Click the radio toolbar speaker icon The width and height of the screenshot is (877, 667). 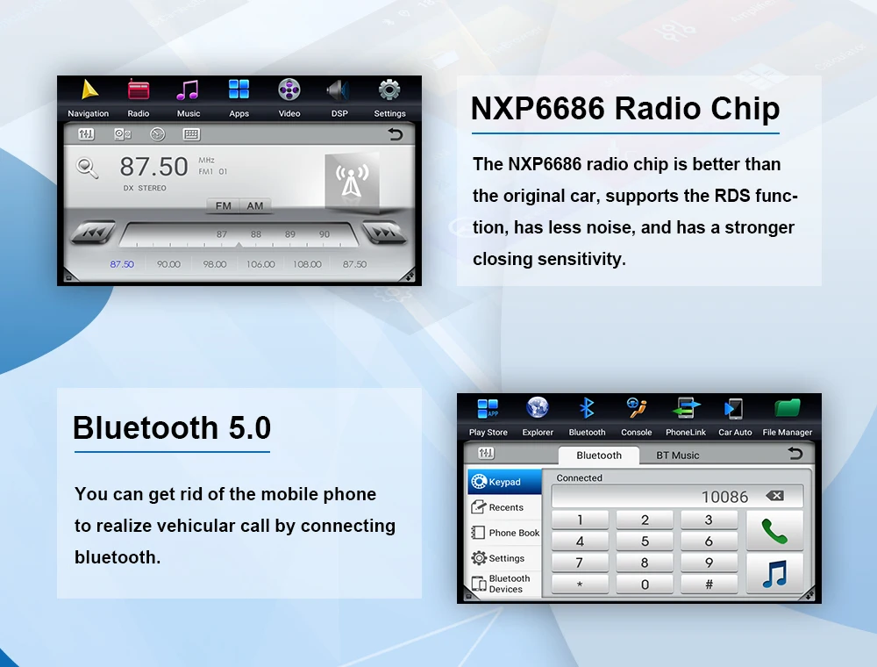click(123, 134)
